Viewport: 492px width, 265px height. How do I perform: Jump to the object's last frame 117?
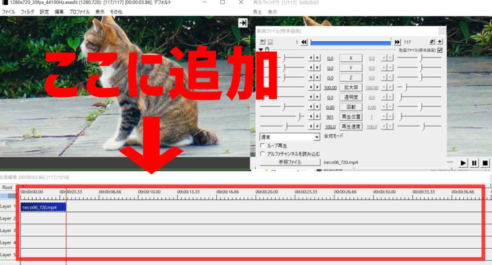pos(397,42)
